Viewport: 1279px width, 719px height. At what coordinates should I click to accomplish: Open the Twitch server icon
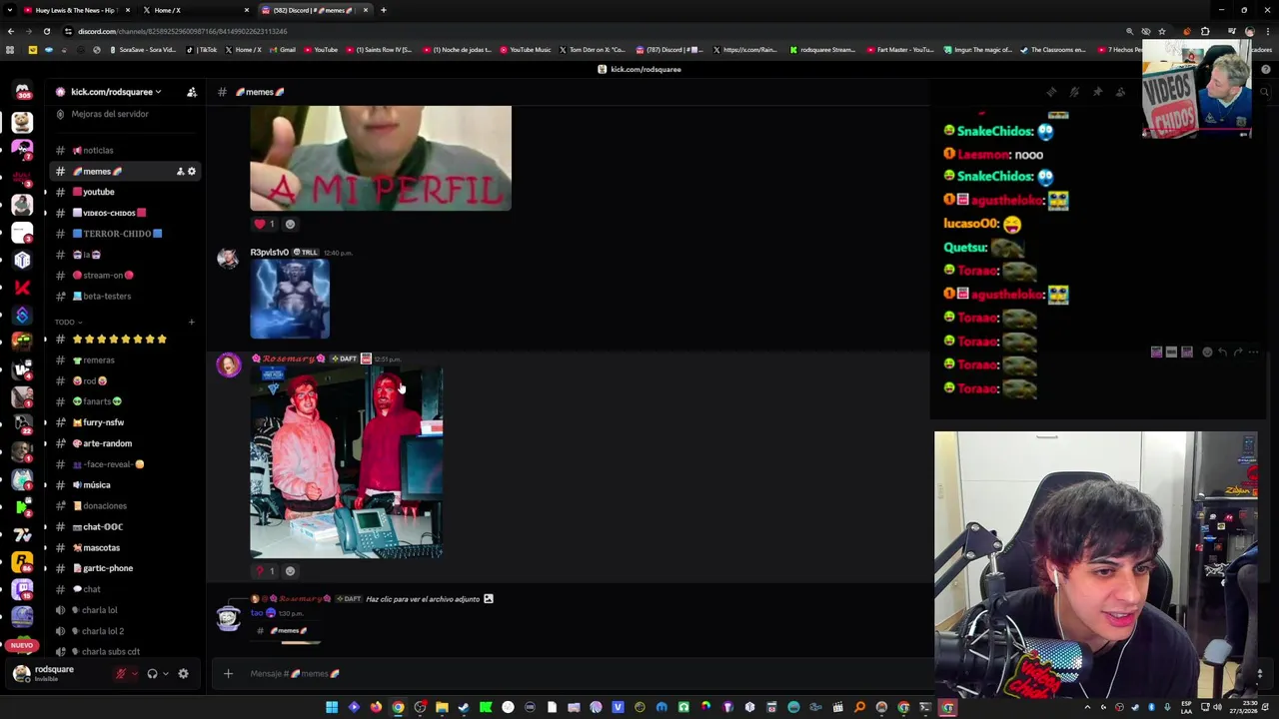22,590
